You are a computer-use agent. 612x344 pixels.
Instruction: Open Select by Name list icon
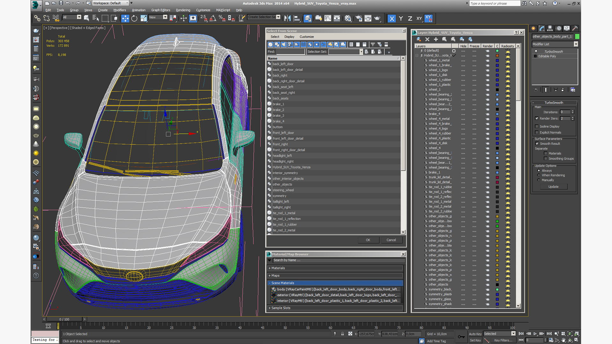pyautogui.click(x=95, y=18)
